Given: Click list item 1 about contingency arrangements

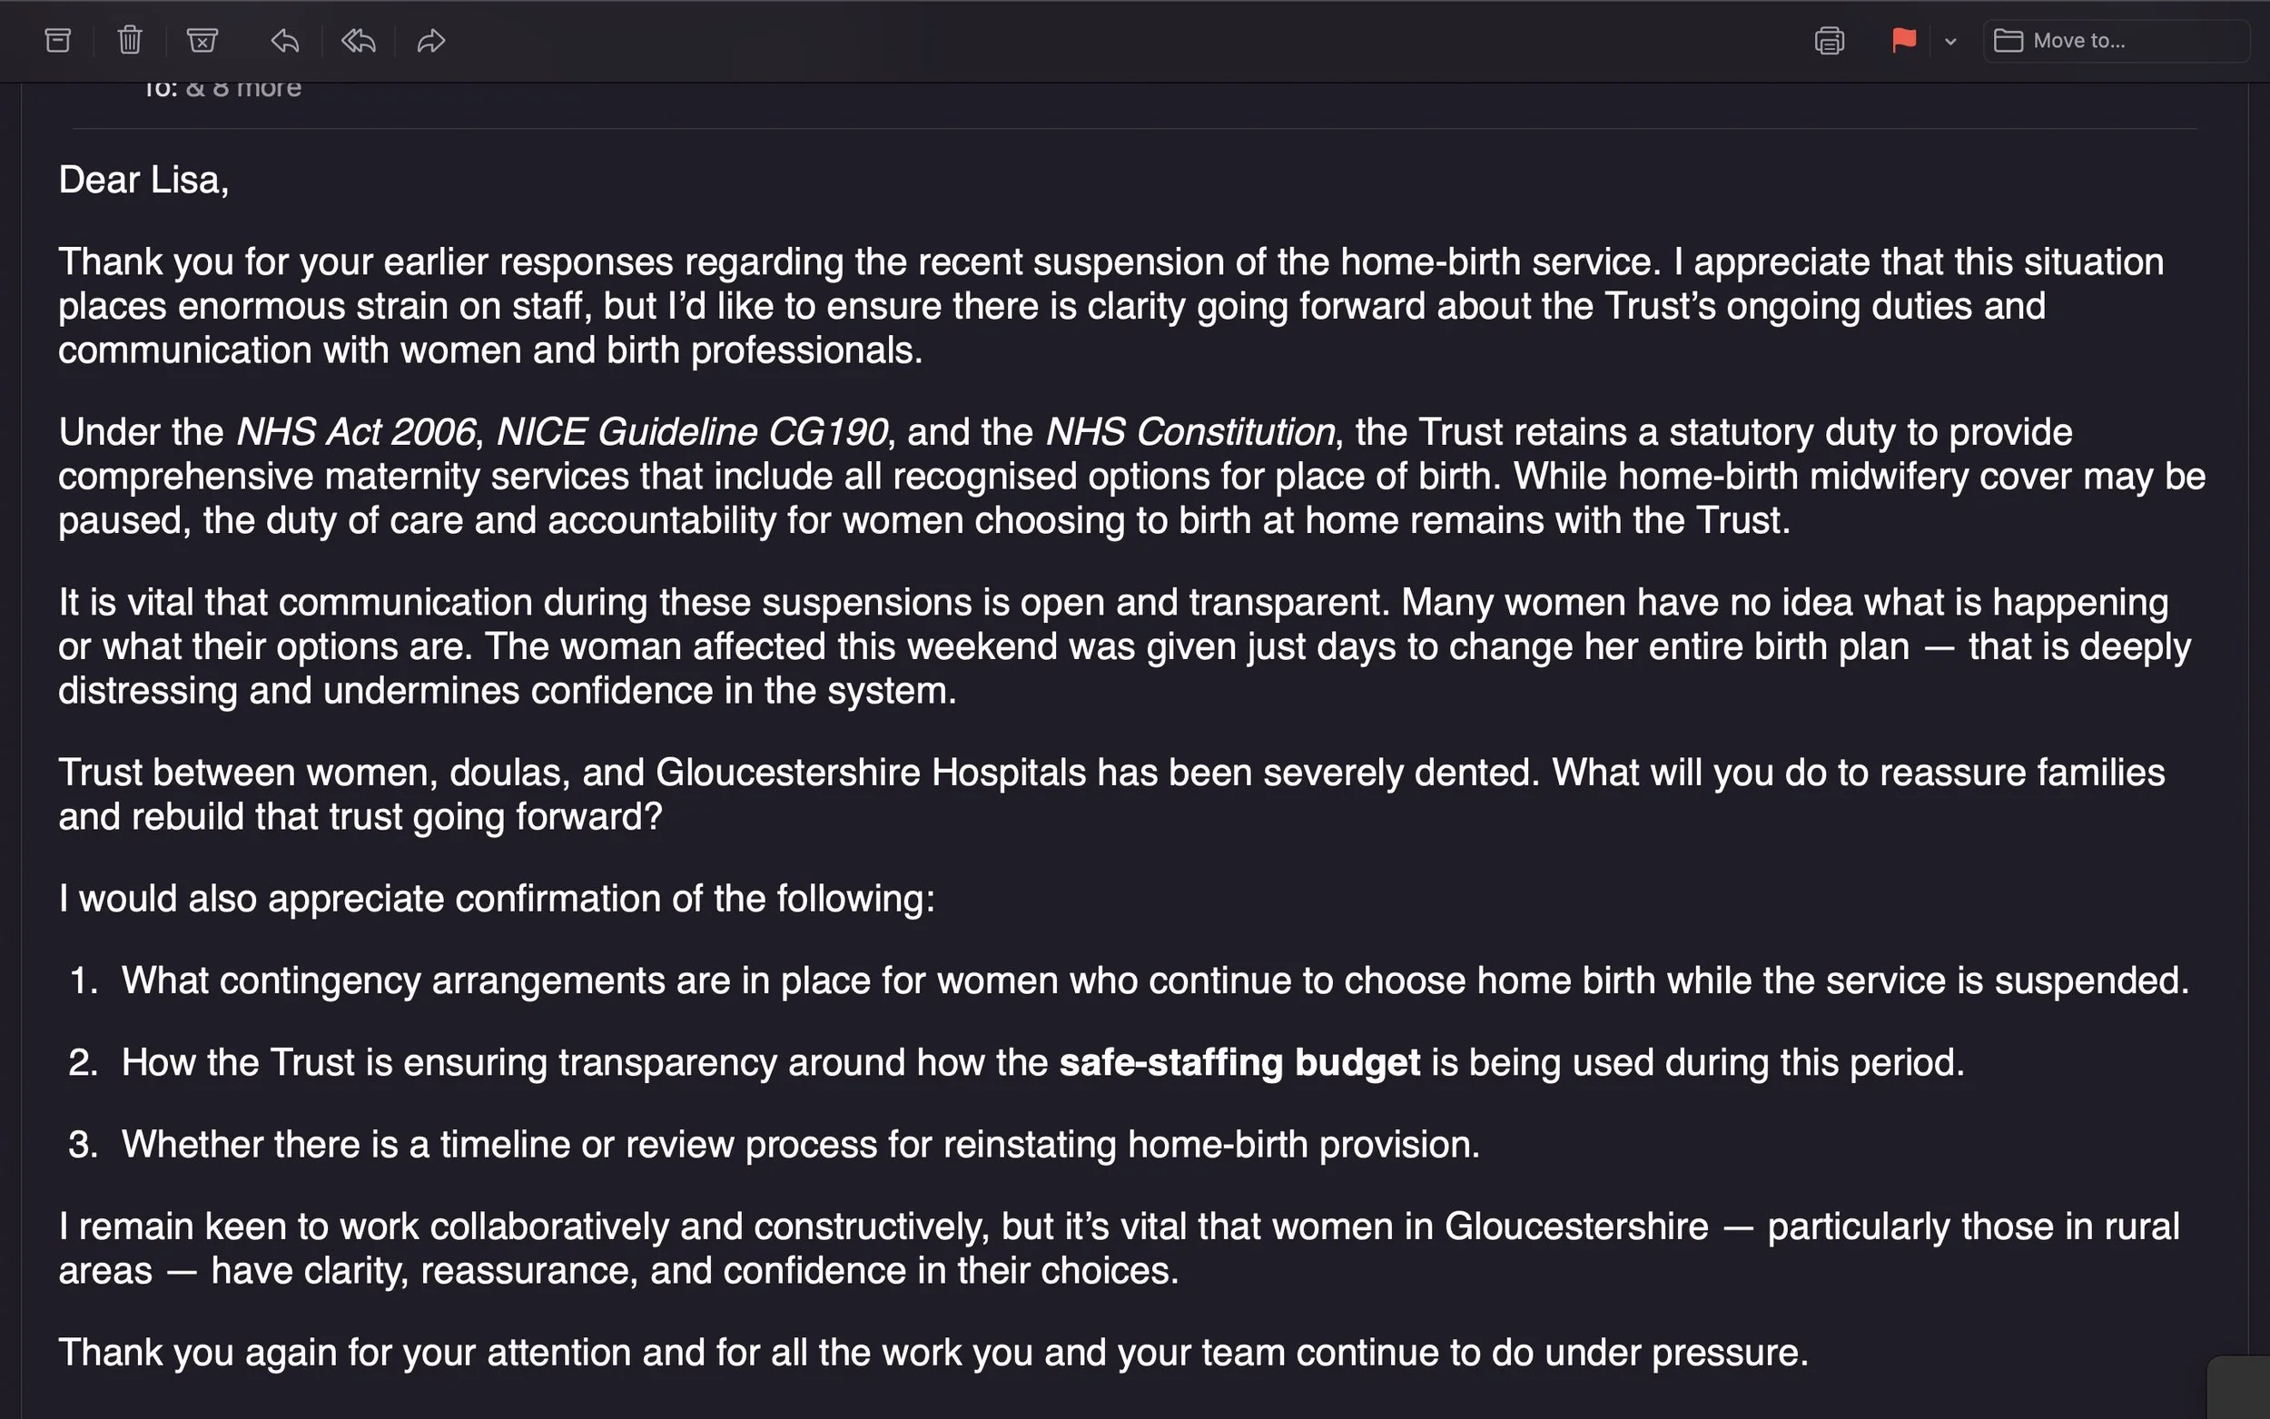Looking at the screenshot, I should tap(1154, 980).
